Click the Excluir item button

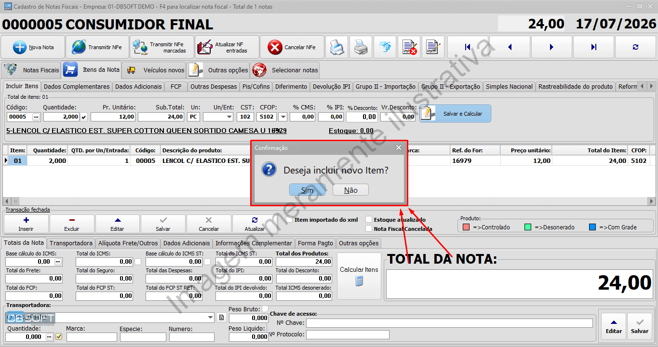pyautogui.click(x=72, y=224)
